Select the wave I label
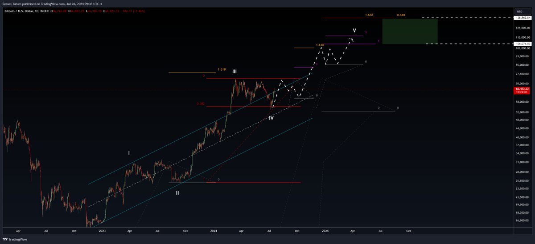The width and height of the screenshot is (535, 244). pyautogui.click(x=129, y=153)
